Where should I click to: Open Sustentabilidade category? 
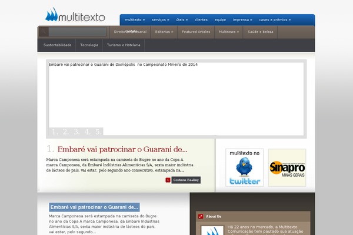(x=58, y=45)
